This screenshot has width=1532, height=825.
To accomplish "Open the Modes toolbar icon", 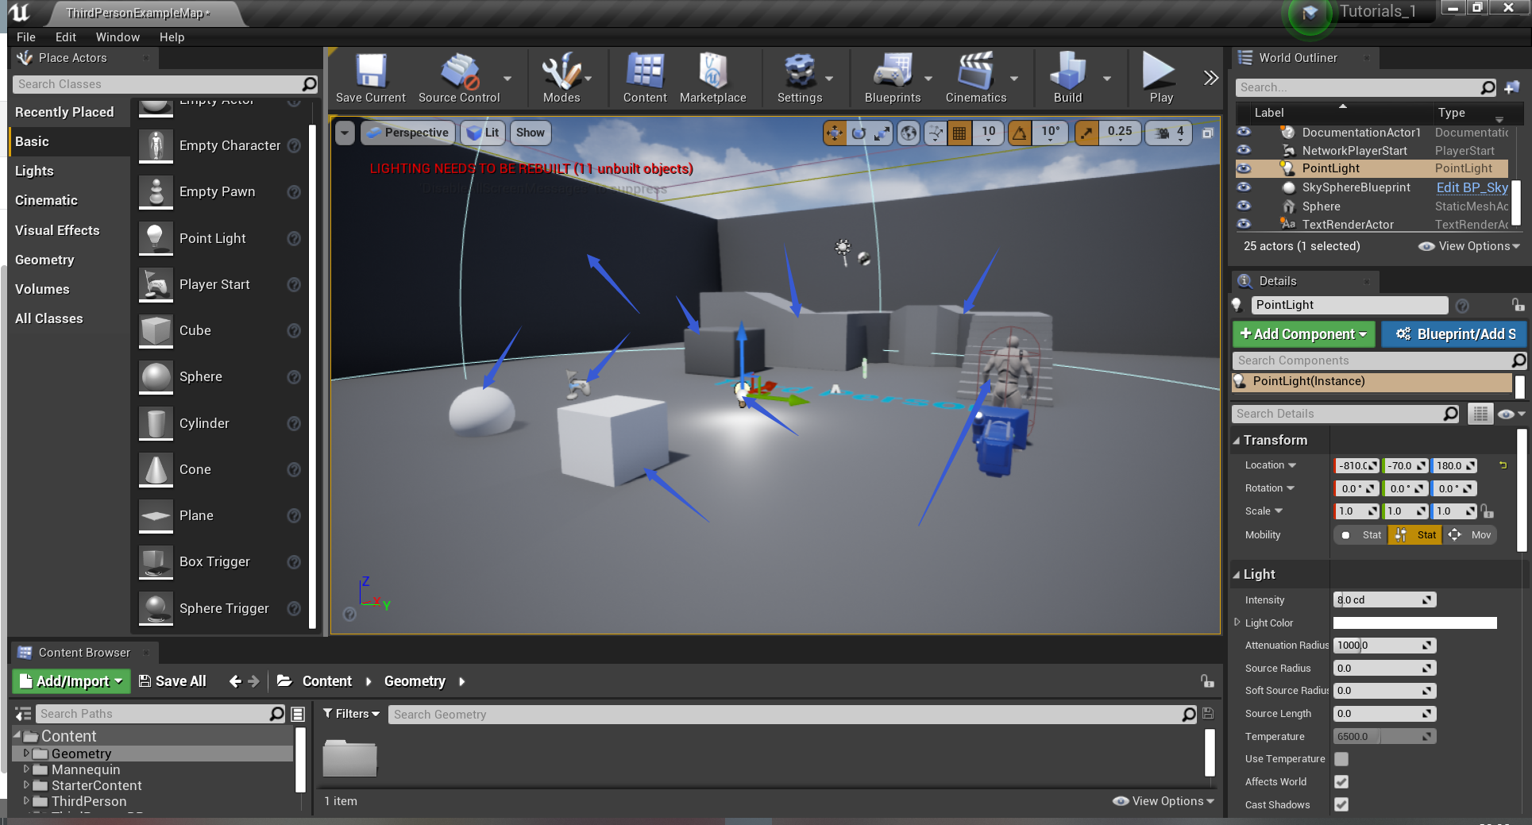I will click(x=561, y=78).
